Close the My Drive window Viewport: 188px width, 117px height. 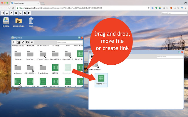(82, 38)
